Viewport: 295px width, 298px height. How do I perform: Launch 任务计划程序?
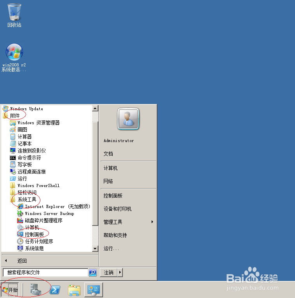[x=35, y=241]
